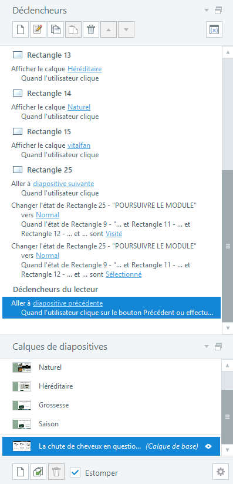Edit the selected trigger
Image resolution: width=233 pixels, height=484 pixels.
pos(38,29)
